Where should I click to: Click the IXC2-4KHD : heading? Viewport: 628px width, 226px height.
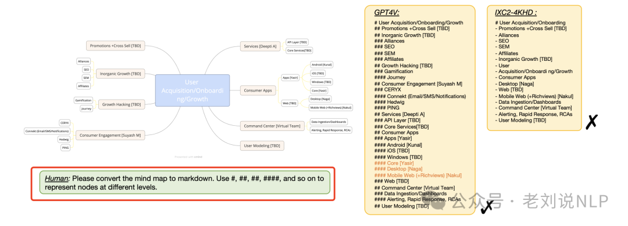pyautogui.click(x=516, y=12)
